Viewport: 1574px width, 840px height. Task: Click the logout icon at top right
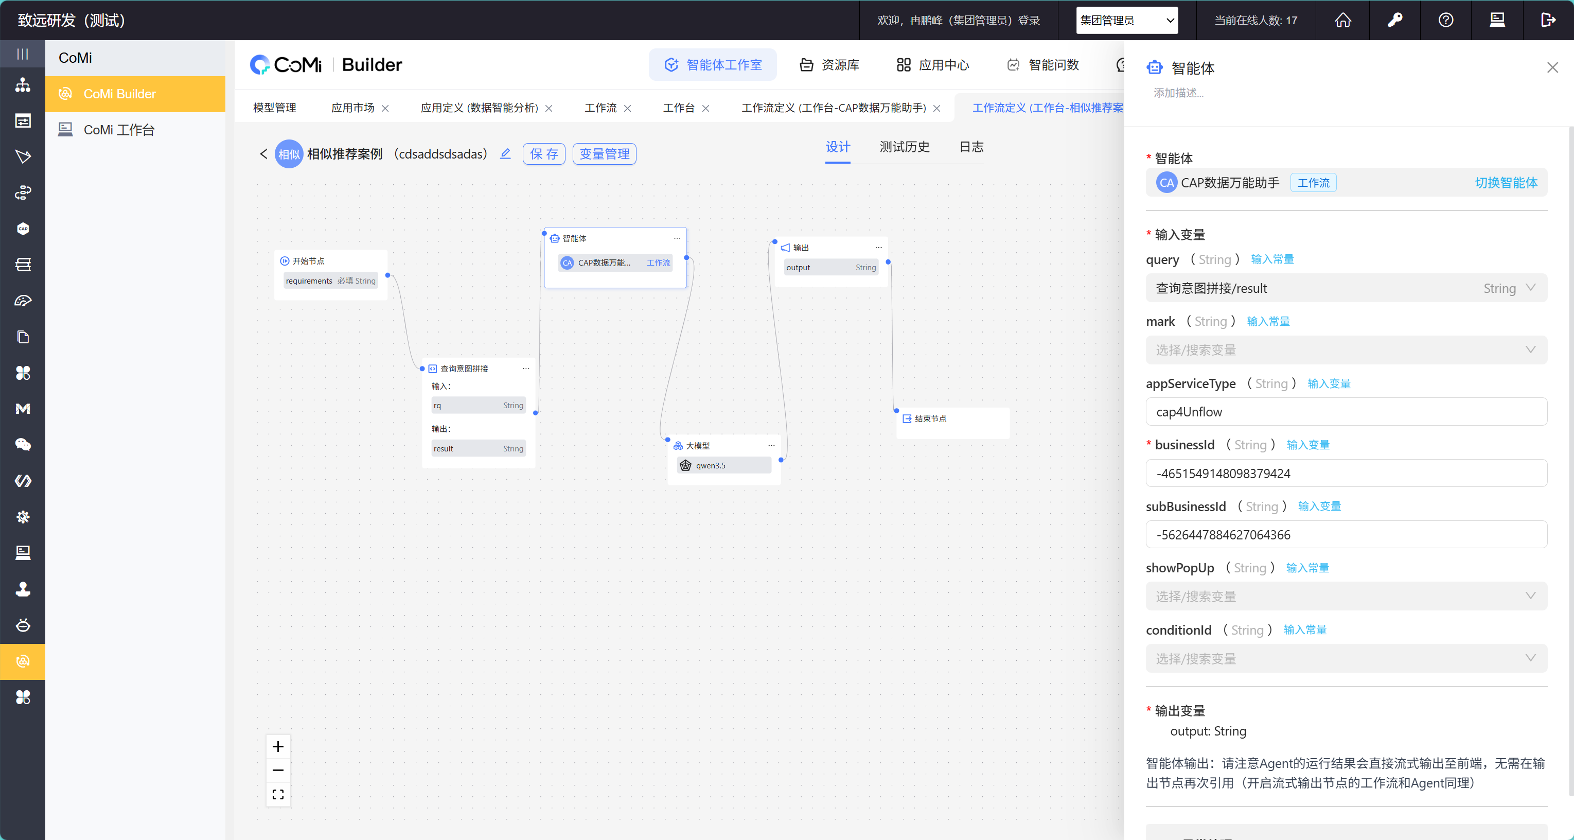1548,20
